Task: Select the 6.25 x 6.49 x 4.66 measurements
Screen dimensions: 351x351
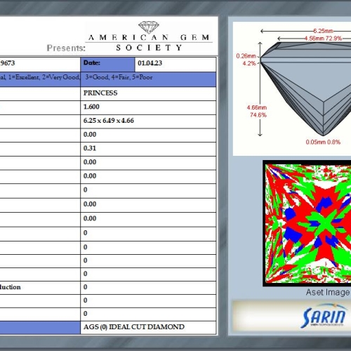Action: pos(109,121)
